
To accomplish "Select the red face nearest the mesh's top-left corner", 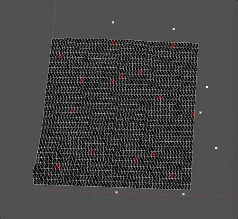I will [61, 56].
